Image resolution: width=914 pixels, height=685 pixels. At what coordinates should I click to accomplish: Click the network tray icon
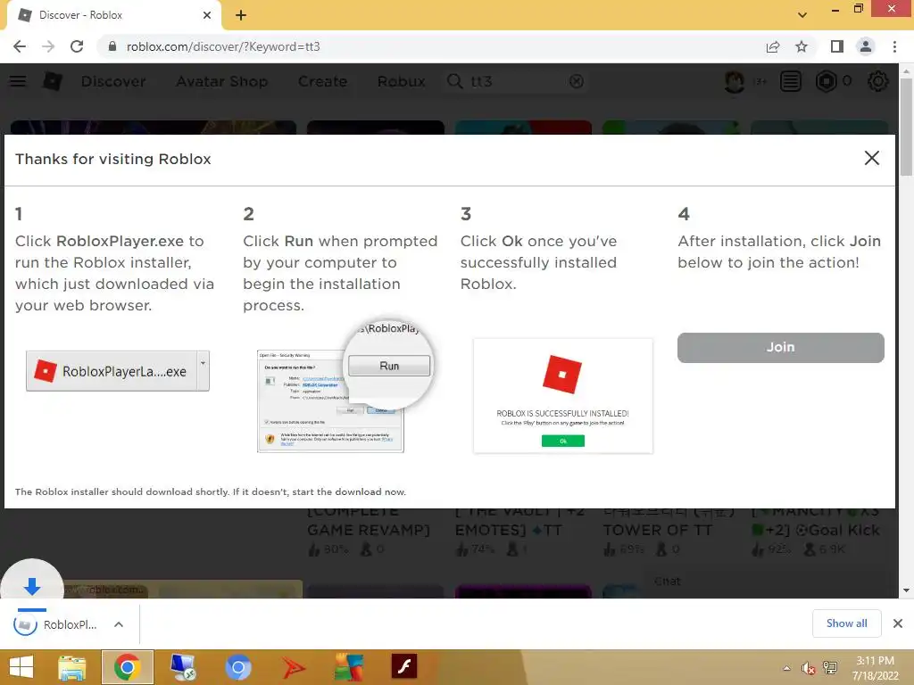pos(830,668)
